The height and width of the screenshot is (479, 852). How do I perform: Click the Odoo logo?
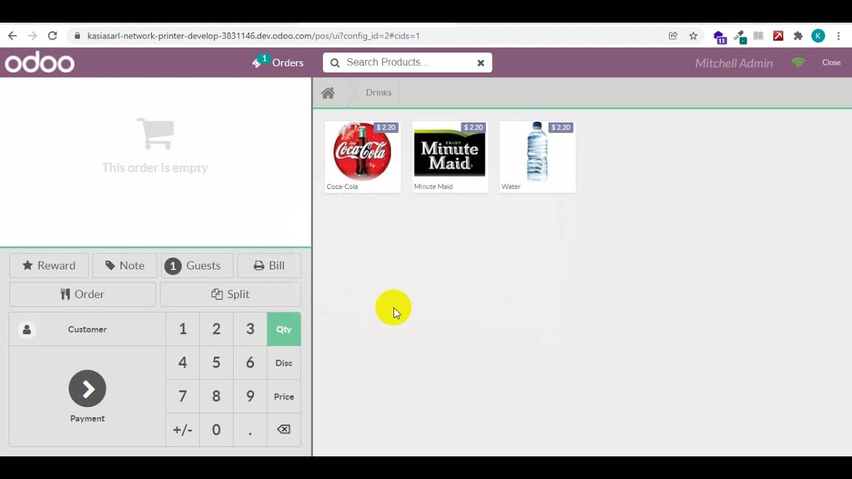[x=39, y=63]
